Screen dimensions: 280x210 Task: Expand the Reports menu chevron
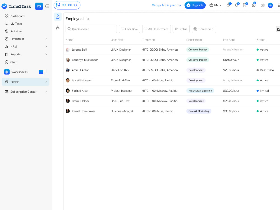pos(46,54)
